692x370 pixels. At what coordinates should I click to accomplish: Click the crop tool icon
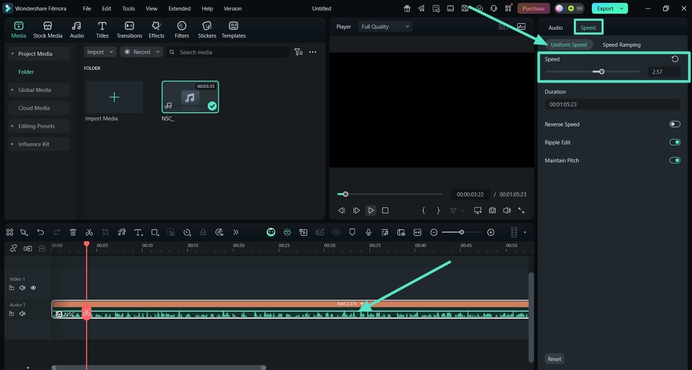pyautogui.click(x=105, y=232)
